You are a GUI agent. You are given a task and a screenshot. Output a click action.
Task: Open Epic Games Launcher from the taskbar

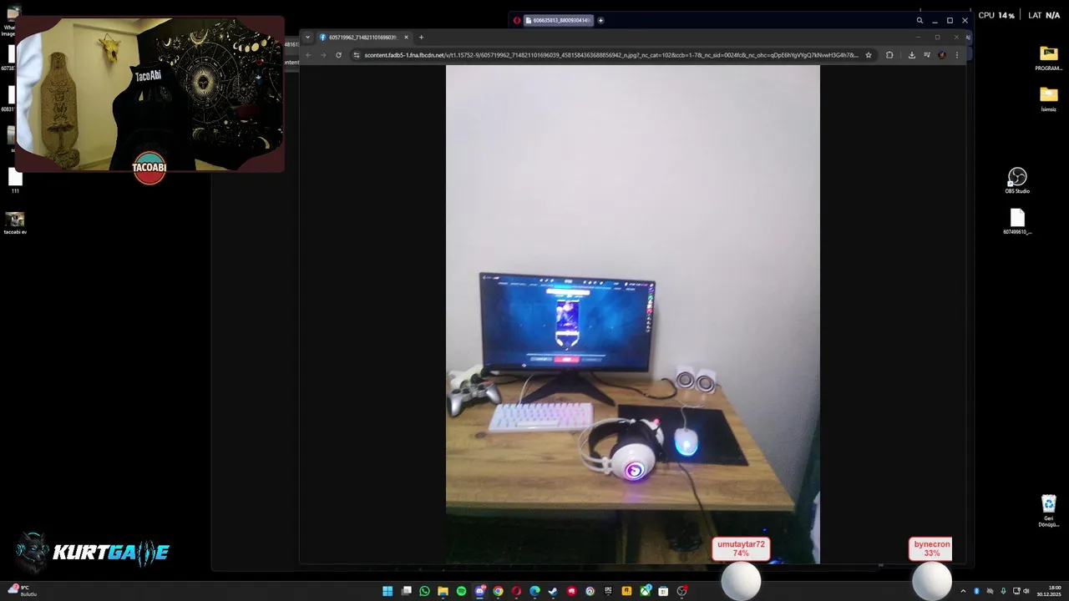coord(608,591)
